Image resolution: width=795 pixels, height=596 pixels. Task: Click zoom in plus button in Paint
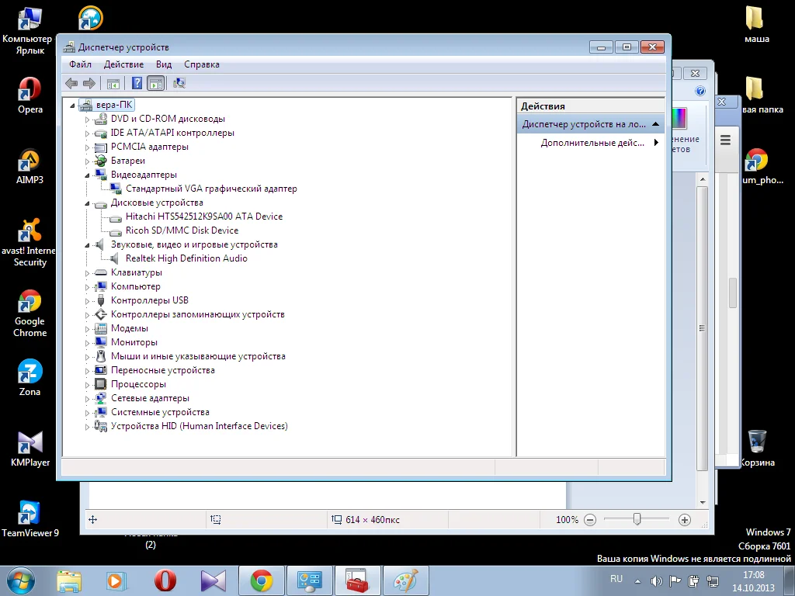pyautogui.click(x=685, y=520)
